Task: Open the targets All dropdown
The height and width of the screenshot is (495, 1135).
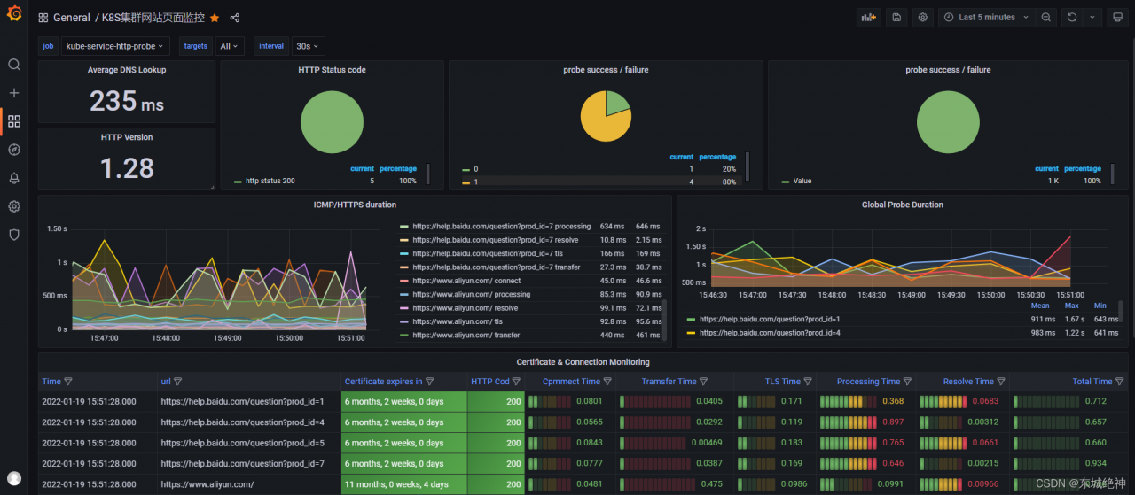Action: (230, 46)
